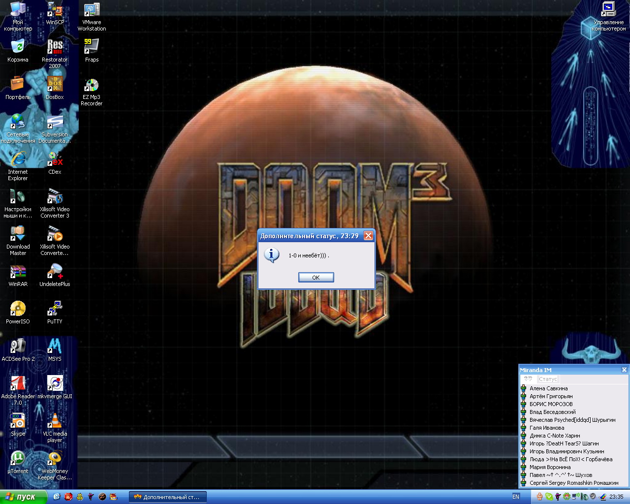Screen dimensions: 630x504
Task: Open the PuTTY desktop shortcut
Action: 55,309
